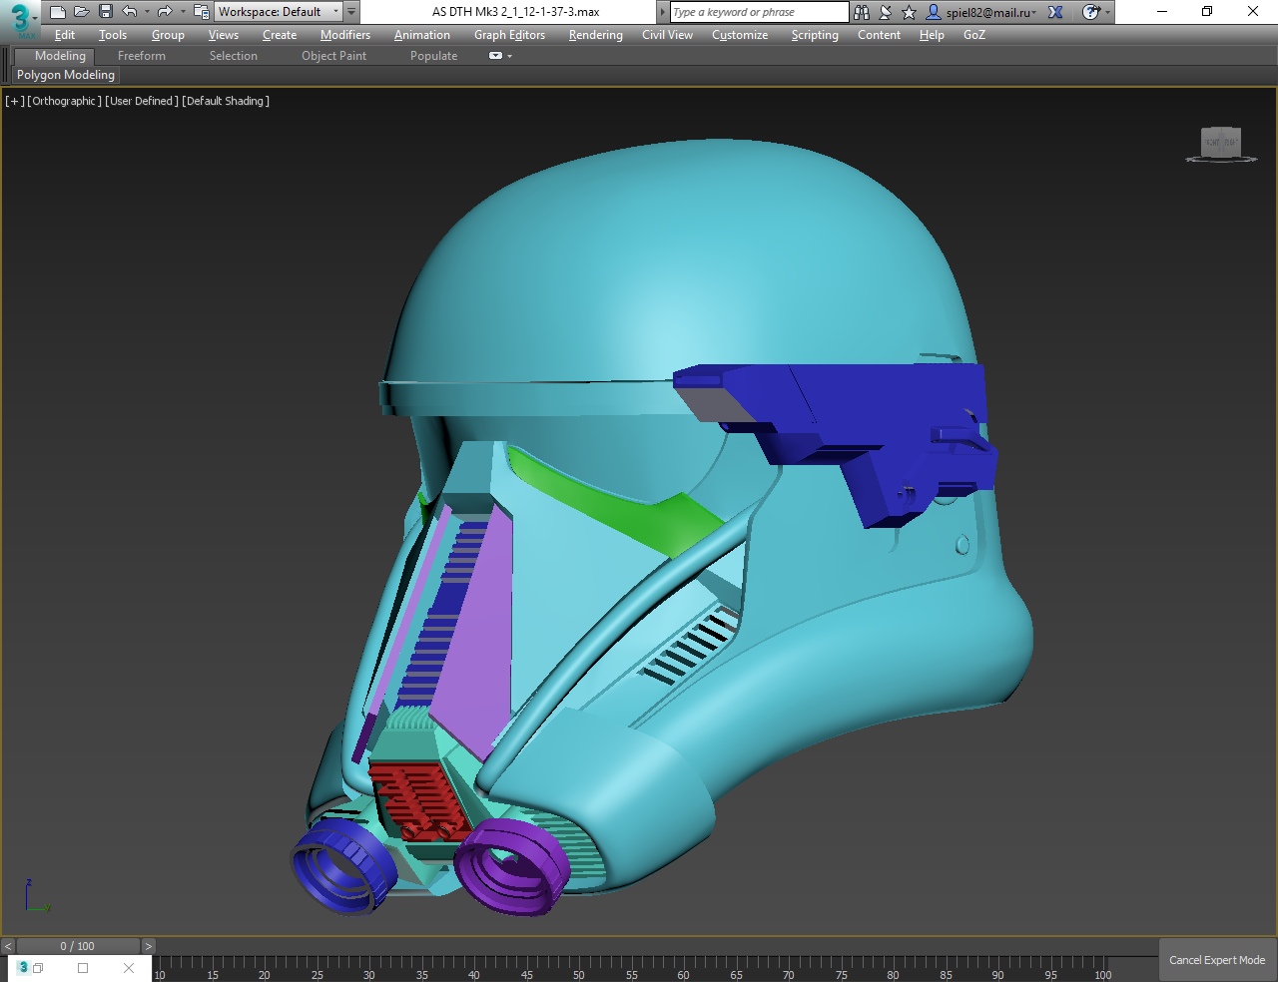Open the Undo history dropdown arrow

click(x=147, y=12)
